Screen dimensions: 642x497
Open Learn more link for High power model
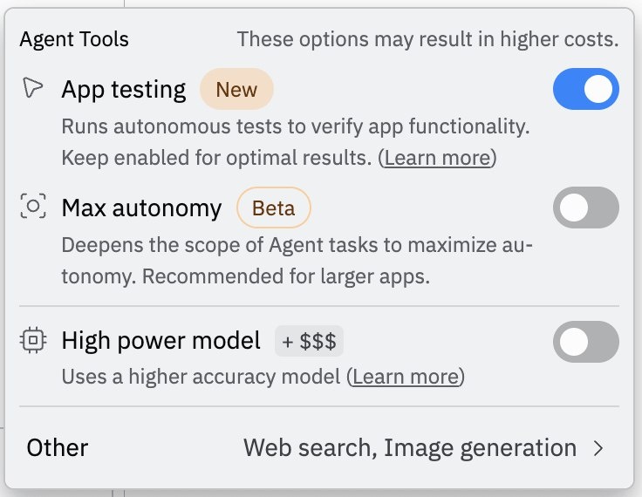point(406,377)
